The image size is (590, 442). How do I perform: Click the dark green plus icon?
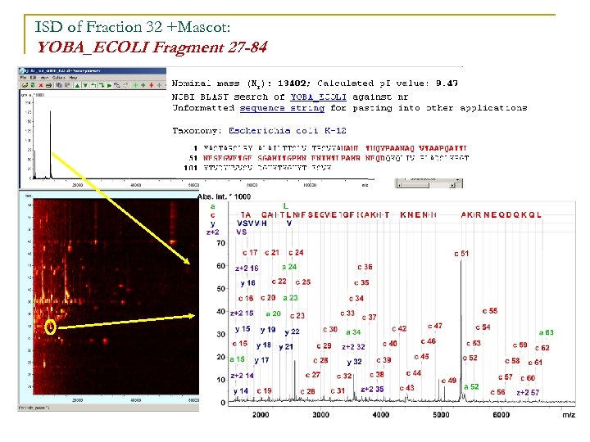pyautogui.click(x=143, y=85)
